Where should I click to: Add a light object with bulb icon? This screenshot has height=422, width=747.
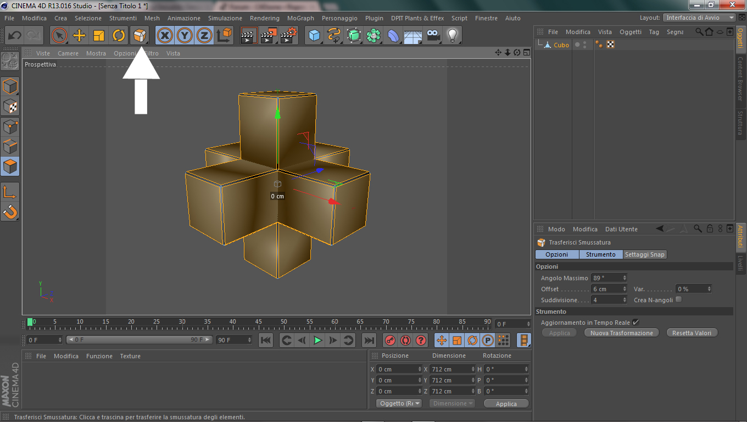click(x=452, y=36)
